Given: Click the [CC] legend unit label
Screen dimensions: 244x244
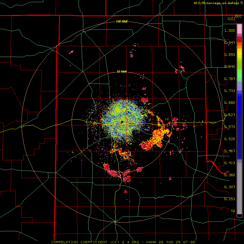Looking at the screenshot, I should pyautogui.click(x=232, y=19).
